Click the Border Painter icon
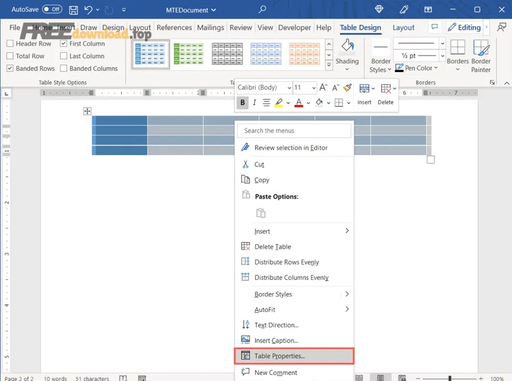 (x=481, y=48)
